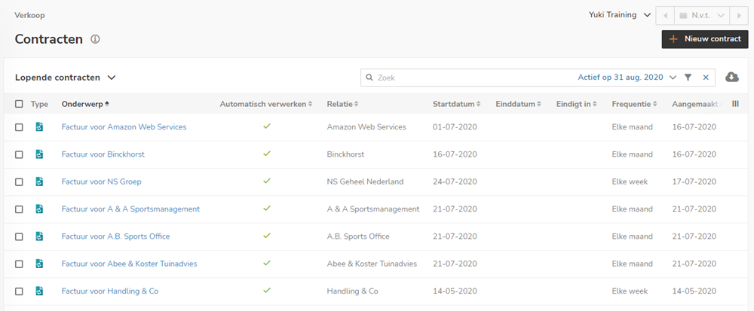Click contract type icon for Handling & Co row
Screen dimensions: 754x311
click(x=39, y=291)
